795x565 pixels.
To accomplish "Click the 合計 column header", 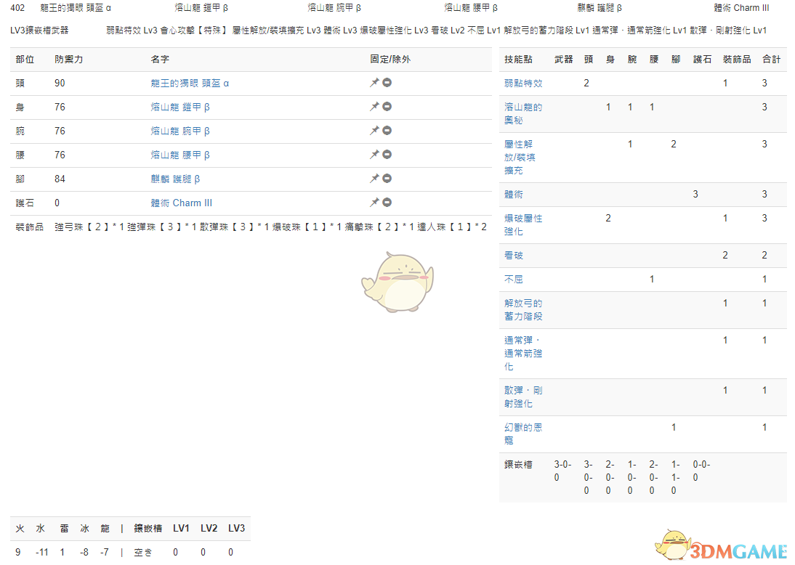I will pos(771,60).
